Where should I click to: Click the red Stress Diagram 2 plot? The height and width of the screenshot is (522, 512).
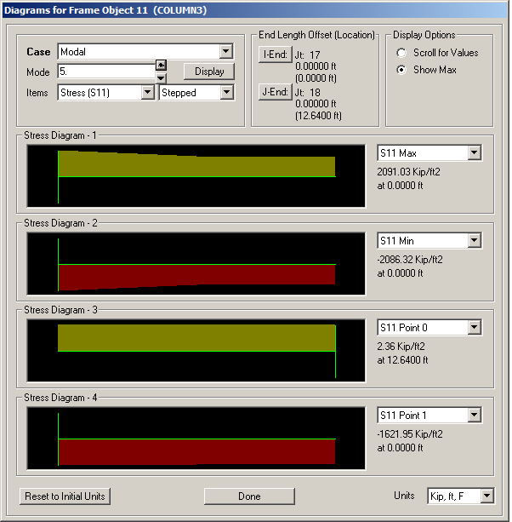click(196, 274)
